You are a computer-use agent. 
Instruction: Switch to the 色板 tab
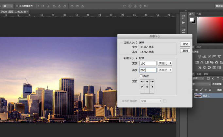(x=199, y=14)
